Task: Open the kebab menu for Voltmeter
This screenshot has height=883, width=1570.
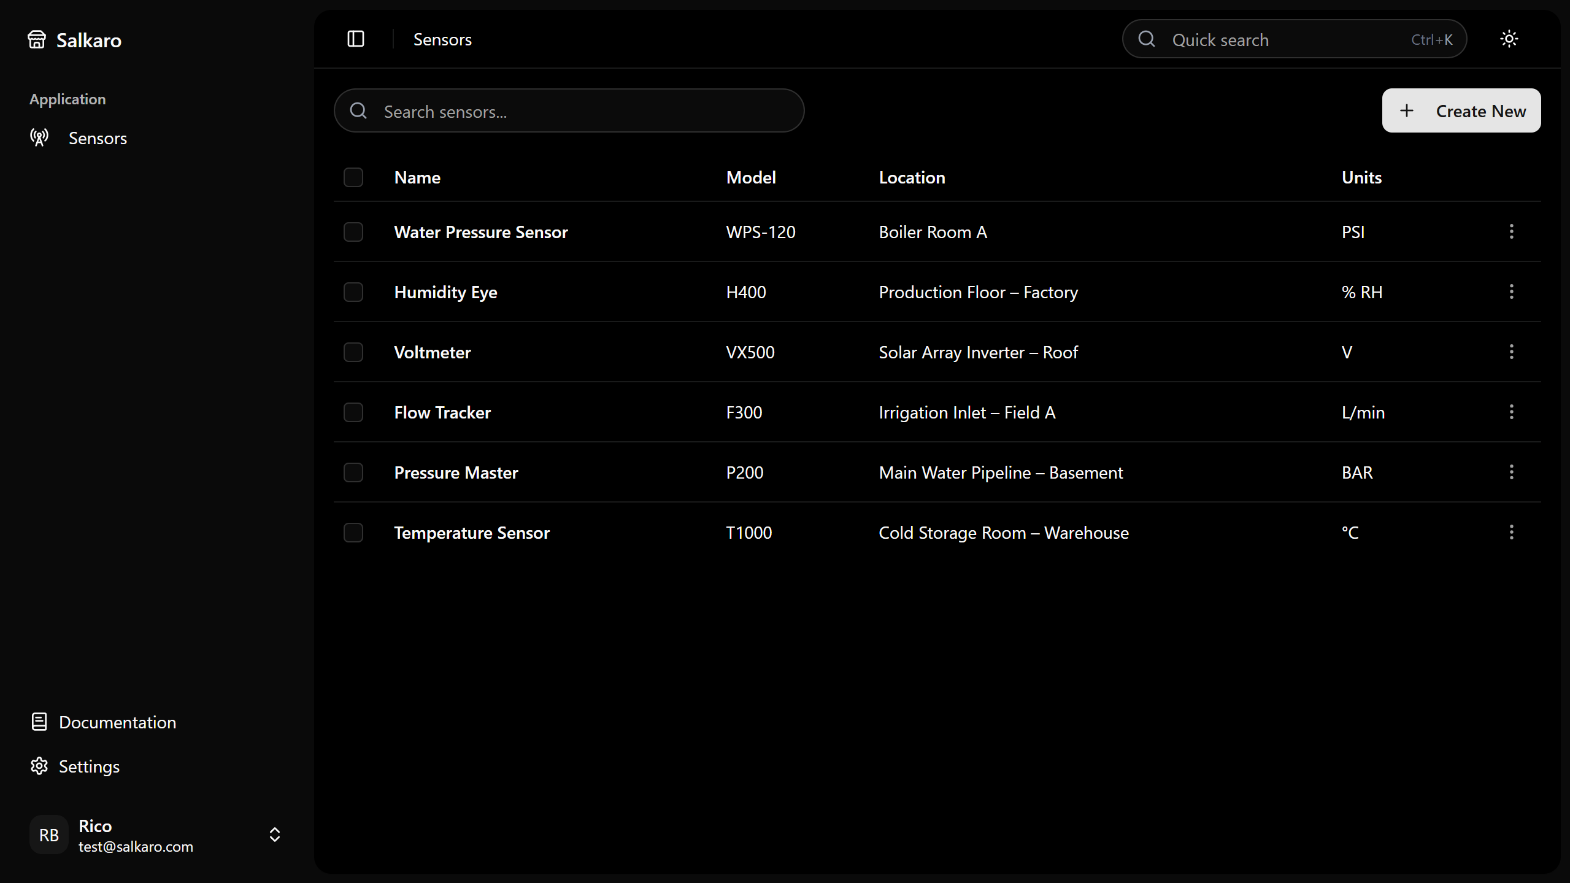Action: 1511,352
